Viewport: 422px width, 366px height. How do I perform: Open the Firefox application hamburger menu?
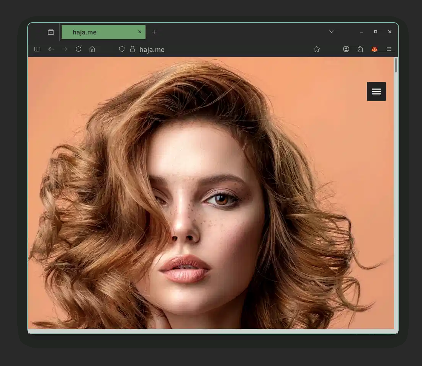[389, 49]
